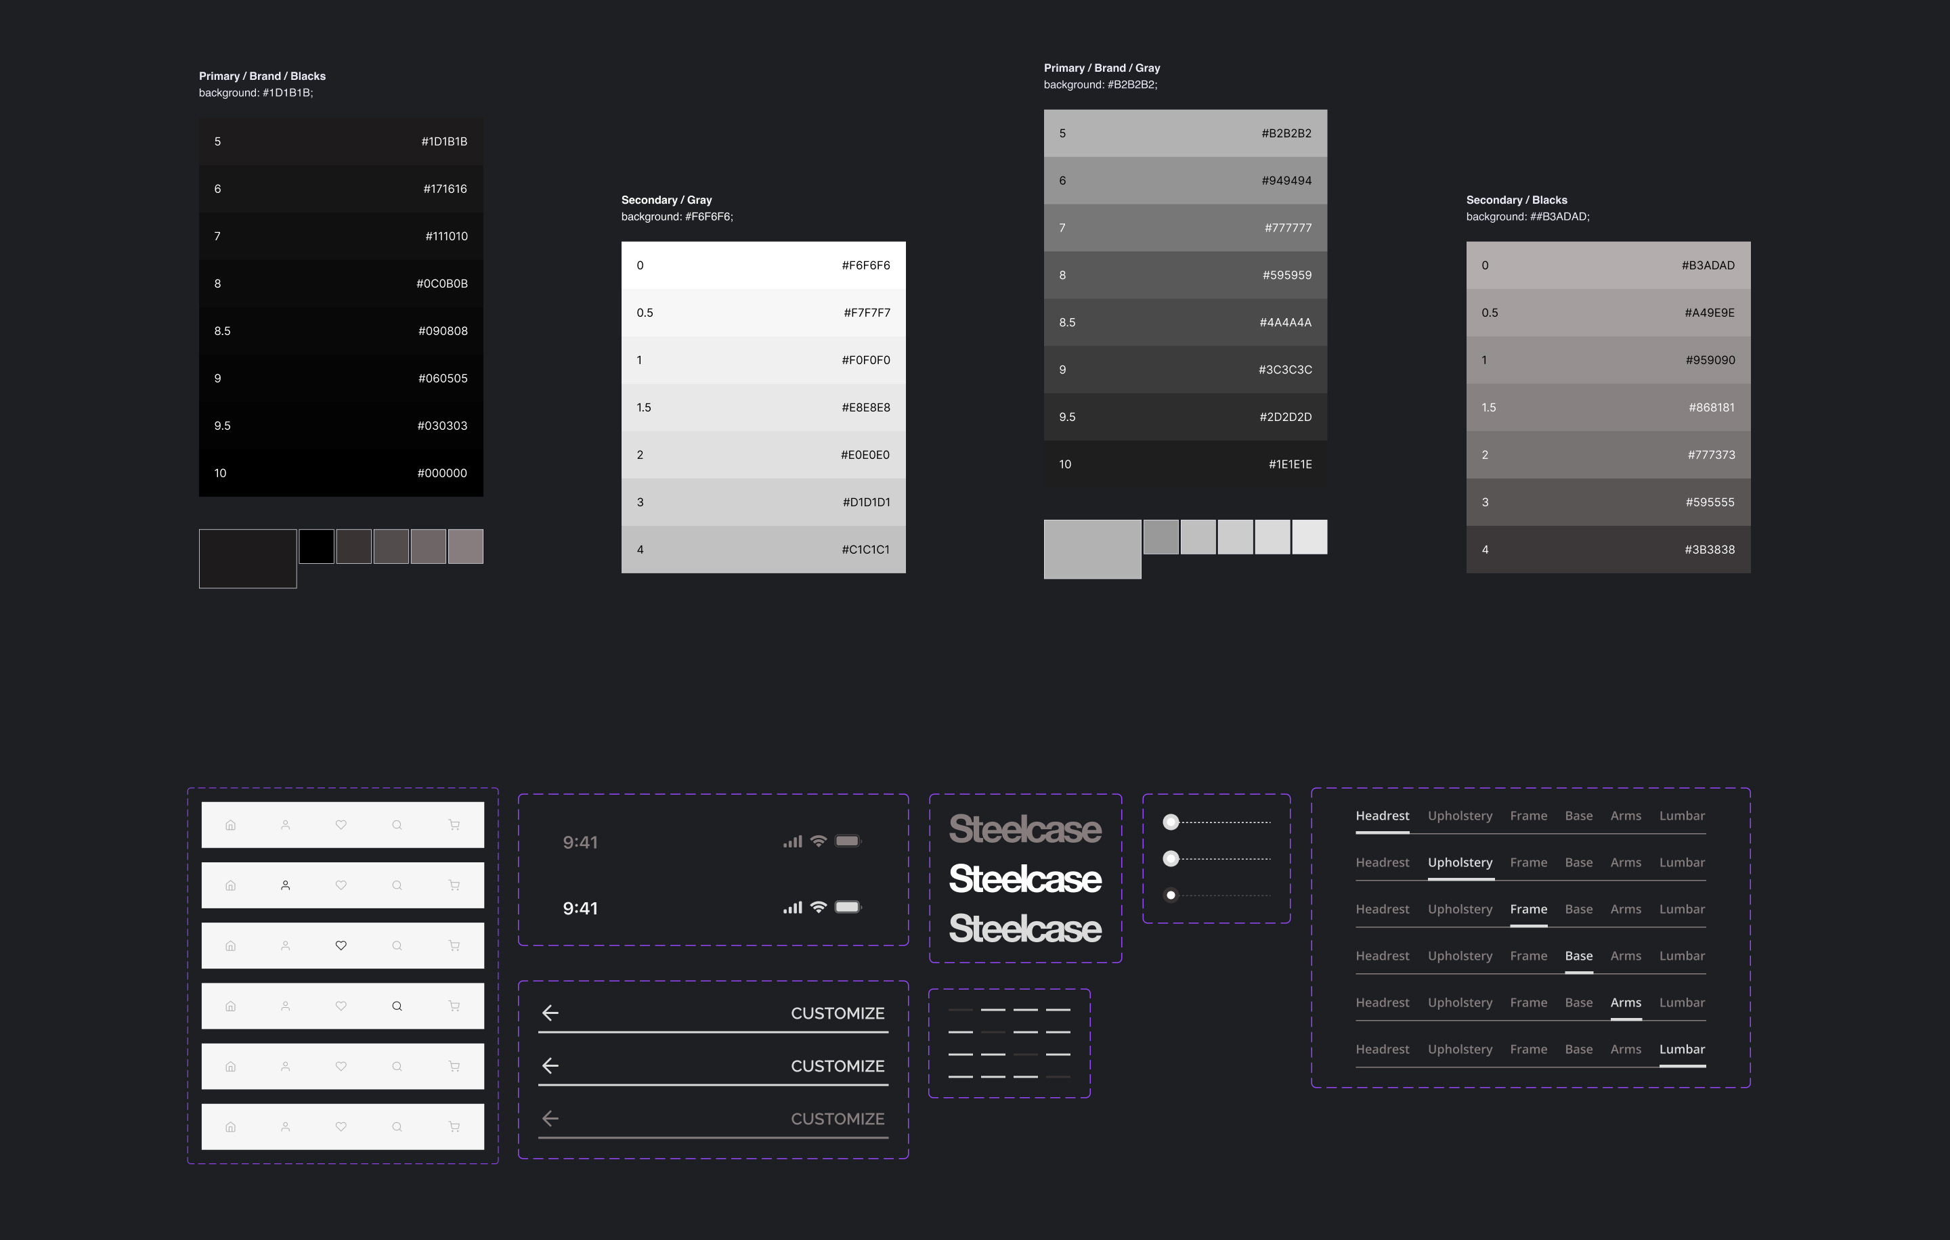Screen dimensions: 1950x1240
Task: Click the white battery icon in the white status bar
Action: [x=848, y=908]
